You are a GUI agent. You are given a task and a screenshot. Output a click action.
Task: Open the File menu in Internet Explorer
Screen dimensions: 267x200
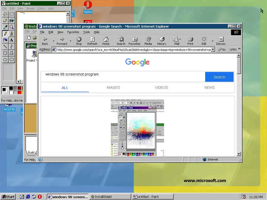point(42,32)
